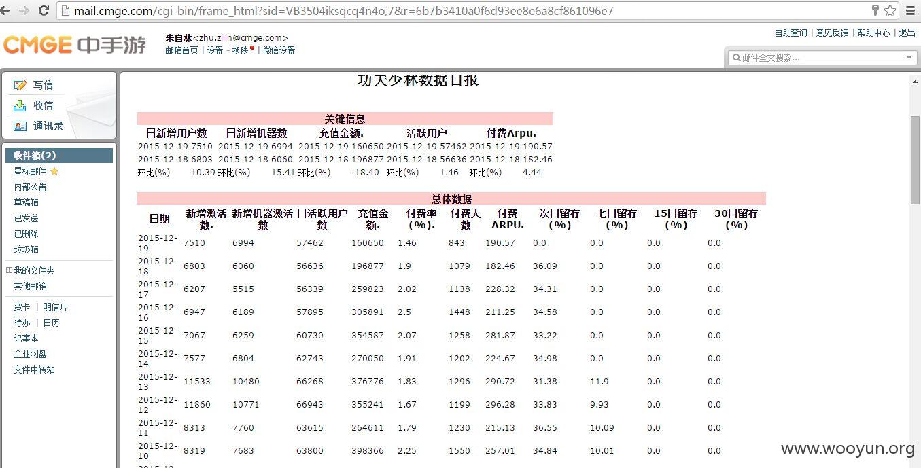
Task: Click the 日新增用户数 header
Action: [x=176, y=133]
